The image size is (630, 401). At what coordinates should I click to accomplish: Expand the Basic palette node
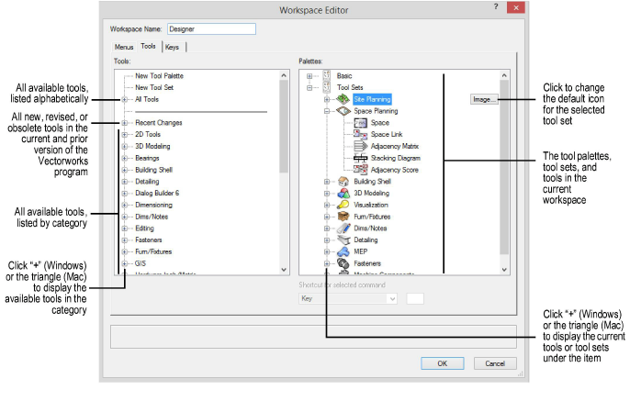pyautogui.click(x=309, y=76)
